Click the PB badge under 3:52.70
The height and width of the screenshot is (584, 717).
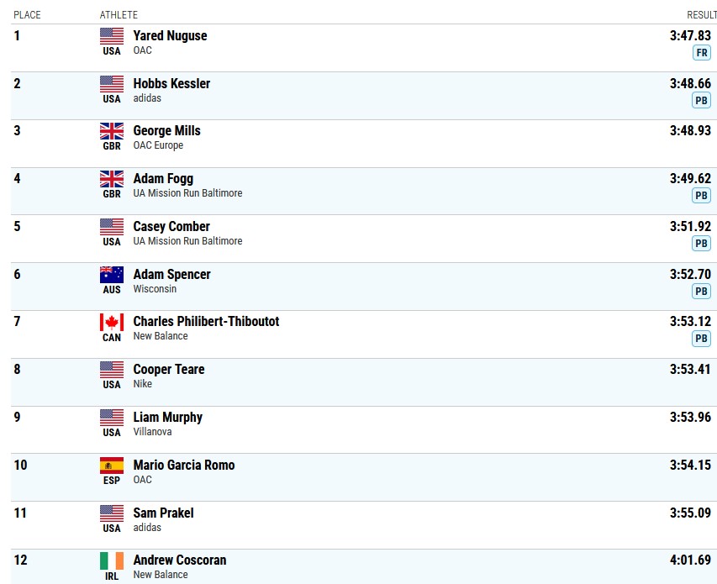click(702, 291)
